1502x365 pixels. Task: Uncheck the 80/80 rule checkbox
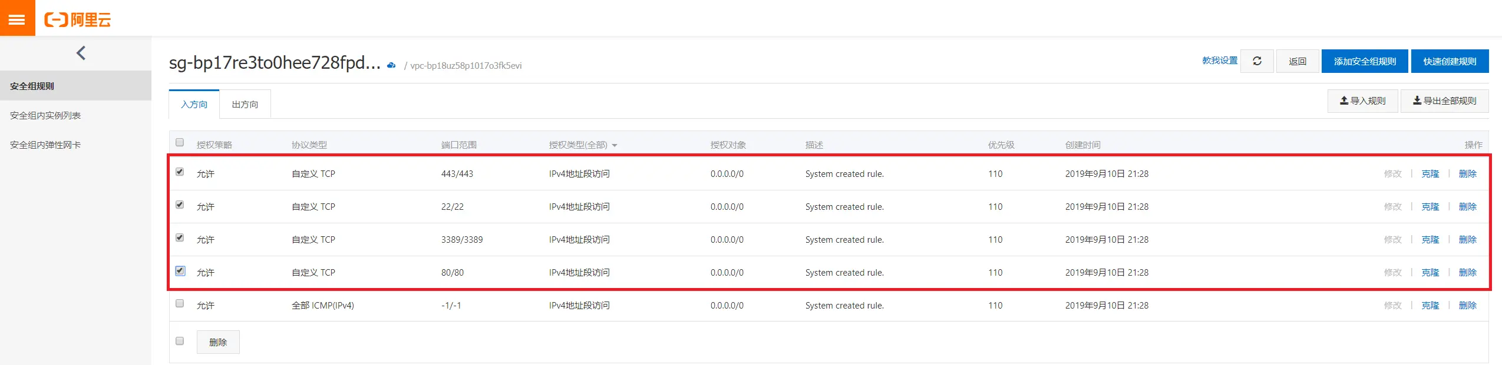point(180,270)
